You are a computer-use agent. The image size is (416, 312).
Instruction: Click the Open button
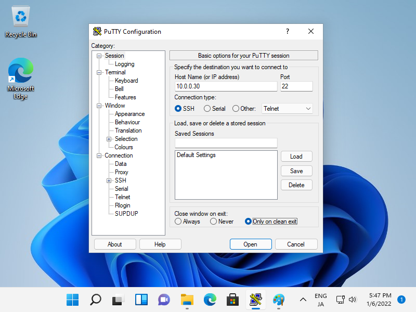(250, 244)
